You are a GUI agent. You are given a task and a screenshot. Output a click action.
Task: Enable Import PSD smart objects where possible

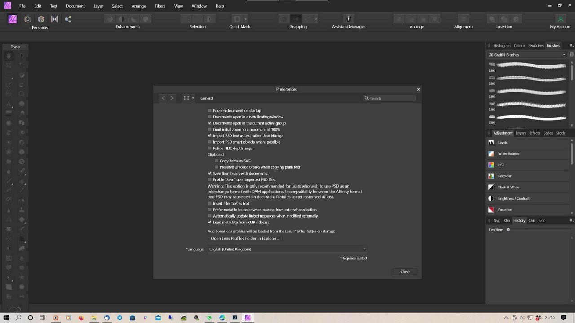tap(210, 142)
